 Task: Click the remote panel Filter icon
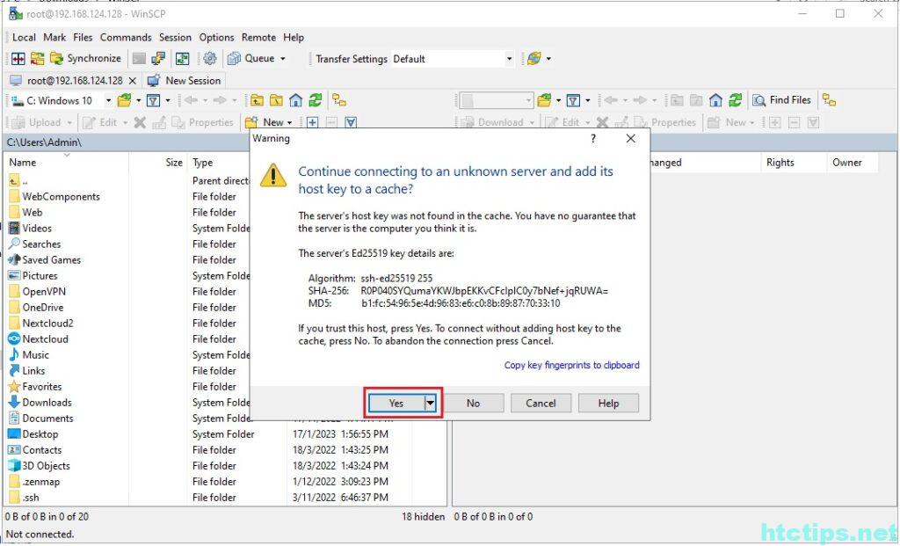click(x=573, y=101)
